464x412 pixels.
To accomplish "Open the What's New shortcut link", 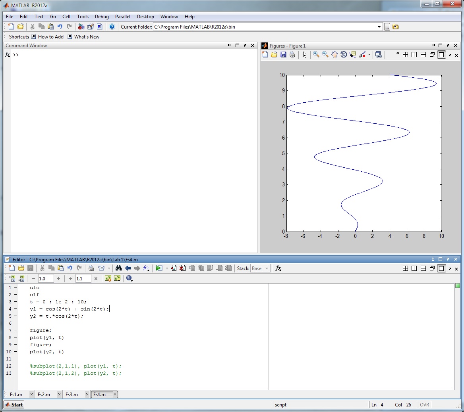I will pos(87,37).
